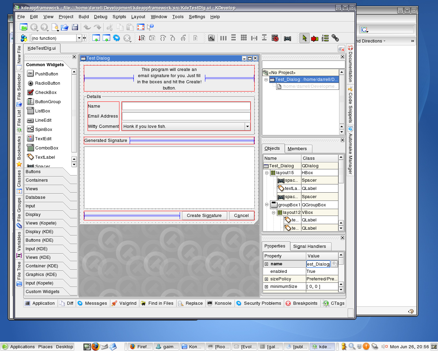Switch to the Signal Handlers tab
Image resolution: width=438 pixels, height=351 pixels.
pos(309,246)
